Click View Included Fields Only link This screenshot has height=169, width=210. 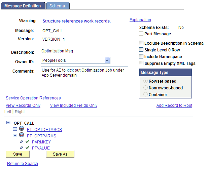click(74, 105)
